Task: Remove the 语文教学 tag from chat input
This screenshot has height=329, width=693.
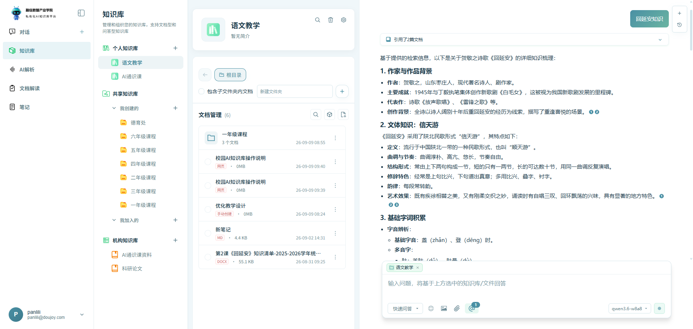Action: tap(418, 268)
